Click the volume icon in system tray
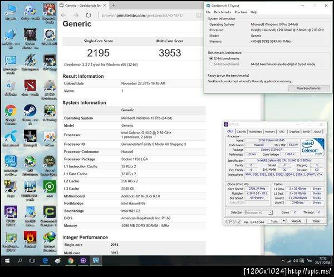 tap(295, 261)
